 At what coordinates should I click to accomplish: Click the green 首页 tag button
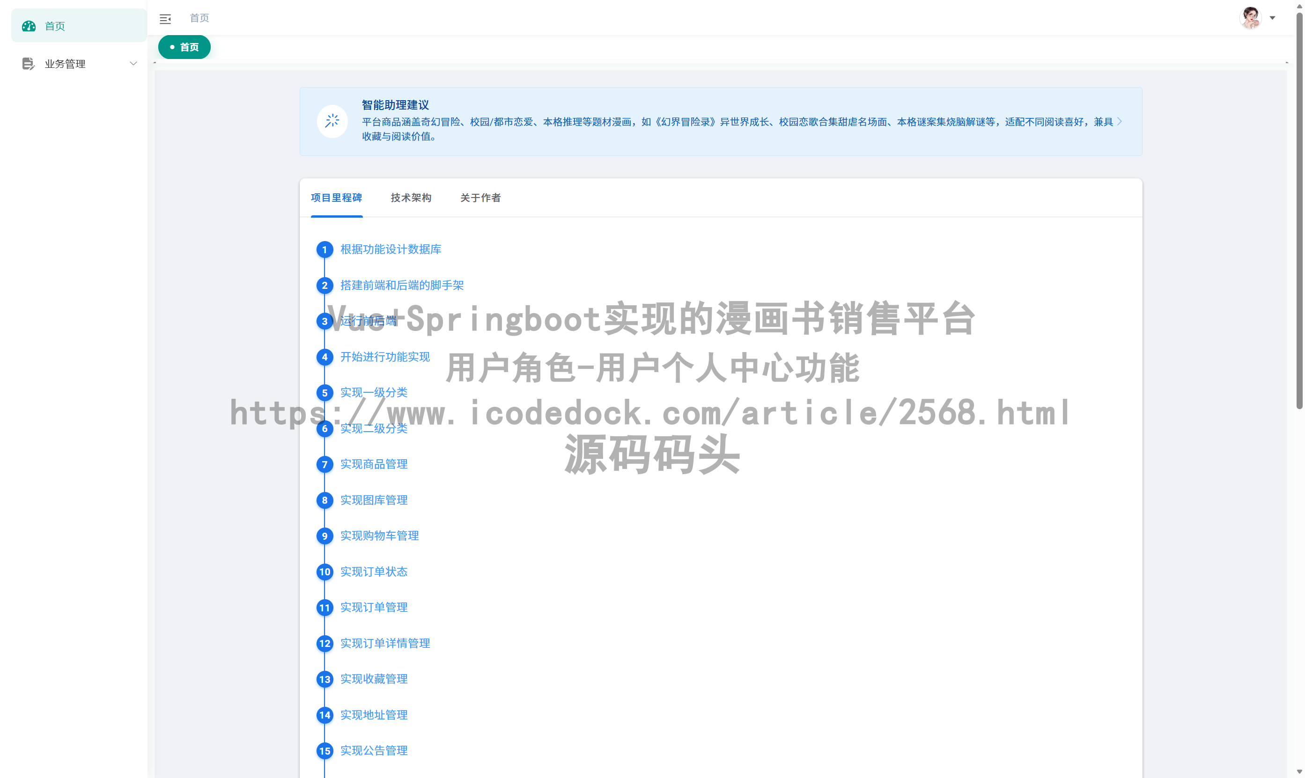(x=184, y=47)
